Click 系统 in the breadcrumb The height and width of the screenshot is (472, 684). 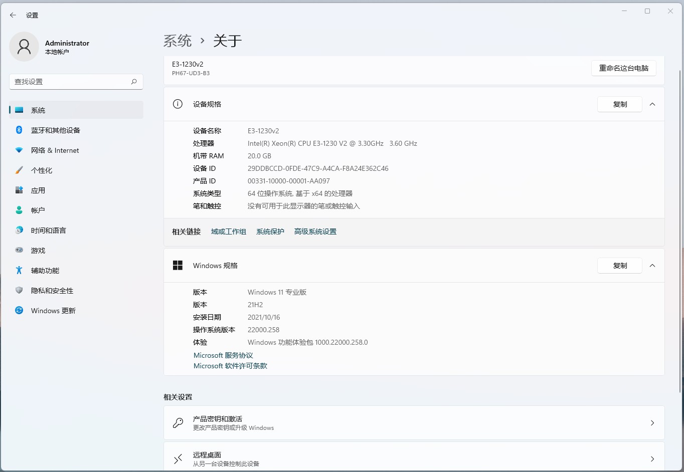[178, 41]
